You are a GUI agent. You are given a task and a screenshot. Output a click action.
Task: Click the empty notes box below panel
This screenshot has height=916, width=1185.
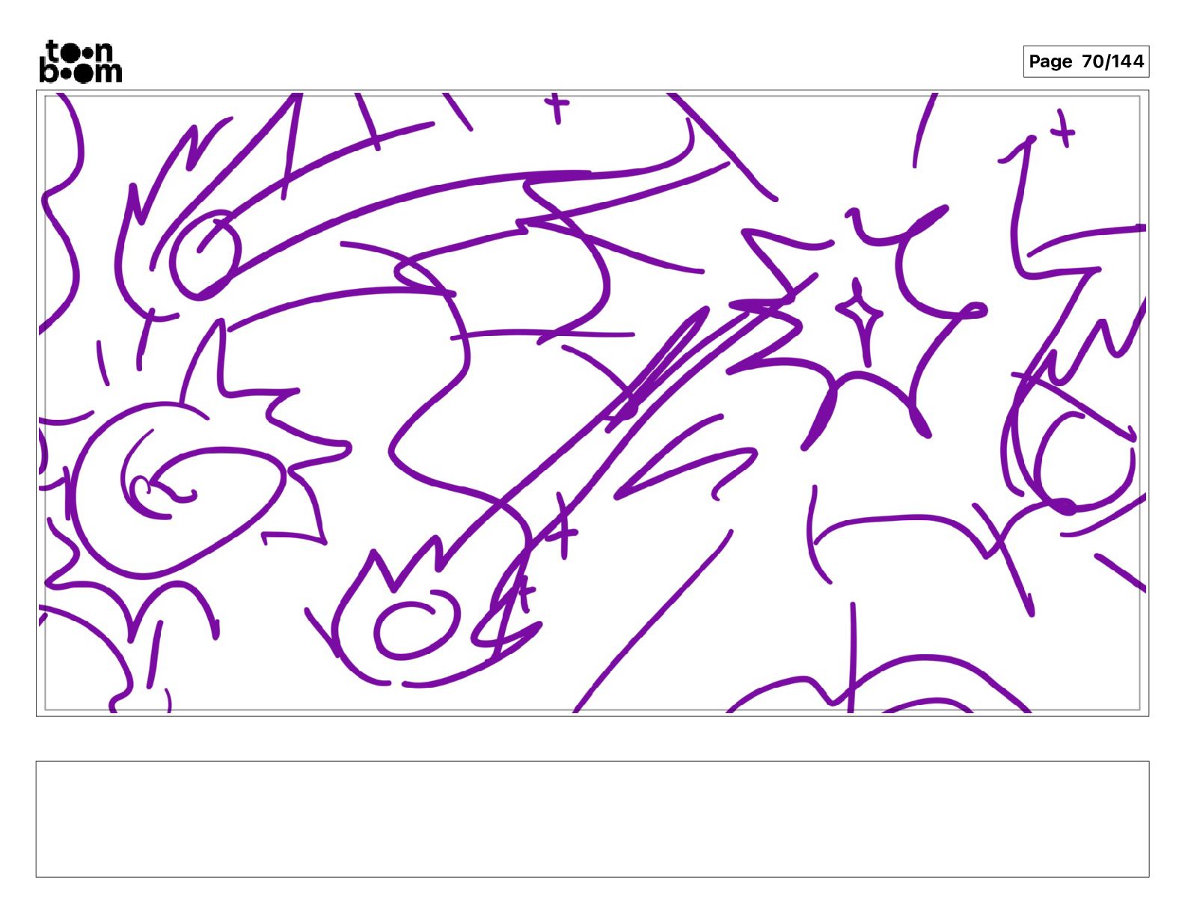[x=592, y=819]
